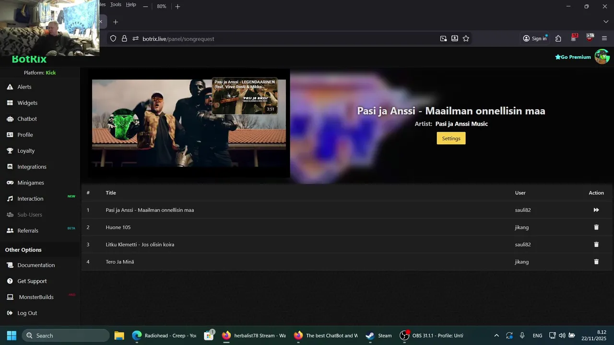Click artist name Pasi ja Anssi Music
Viewport: 614px width, 345px height.
point(461,124)
